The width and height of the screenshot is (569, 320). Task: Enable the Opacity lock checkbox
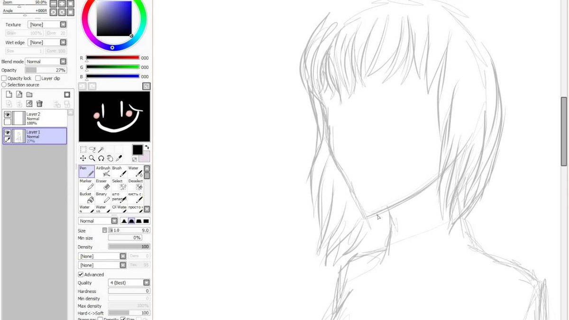point(4,78)
